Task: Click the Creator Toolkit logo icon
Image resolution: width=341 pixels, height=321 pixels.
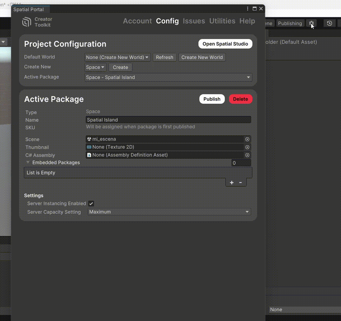Action: click(27, 22)
